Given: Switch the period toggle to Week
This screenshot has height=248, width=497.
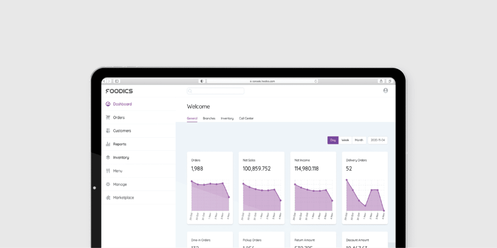Looking at the screenshot, I should 345,140.
